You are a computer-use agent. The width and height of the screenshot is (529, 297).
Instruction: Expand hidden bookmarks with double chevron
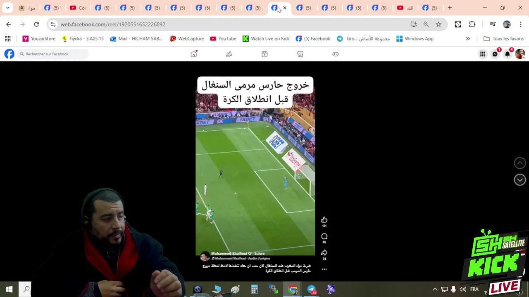pos(468,39)
